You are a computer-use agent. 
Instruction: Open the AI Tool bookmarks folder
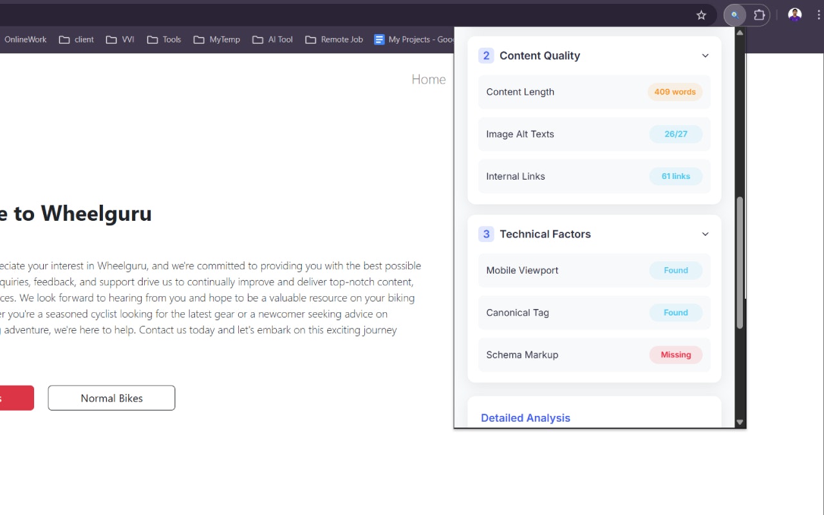tap(272, 39)
